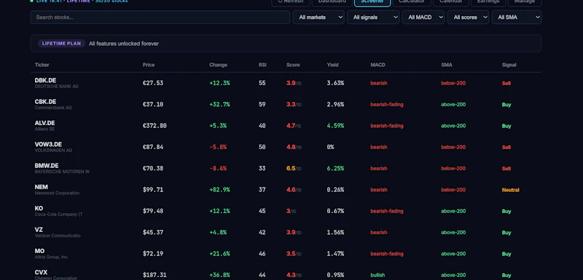Click the 1.56% yield for VZ
The height and width of the screenshot is (280, 583).
pos(335,233)
